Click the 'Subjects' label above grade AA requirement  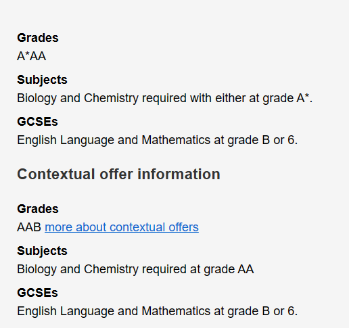click(42, 251)
